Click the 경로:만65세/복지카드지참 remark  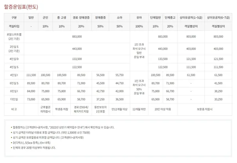[81, 109]
